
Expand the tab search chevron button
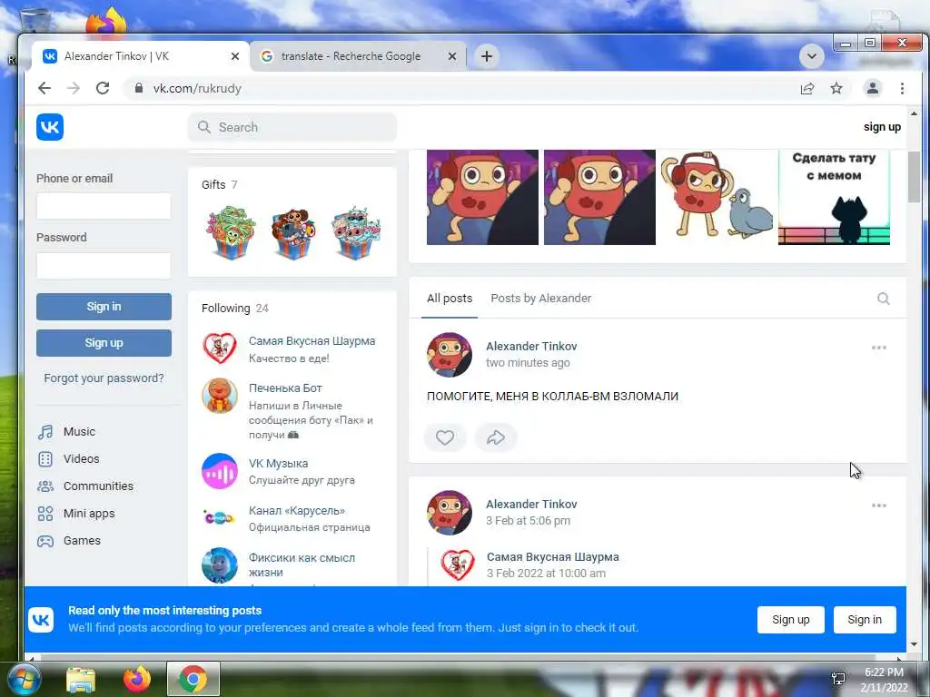coord(811,56)
